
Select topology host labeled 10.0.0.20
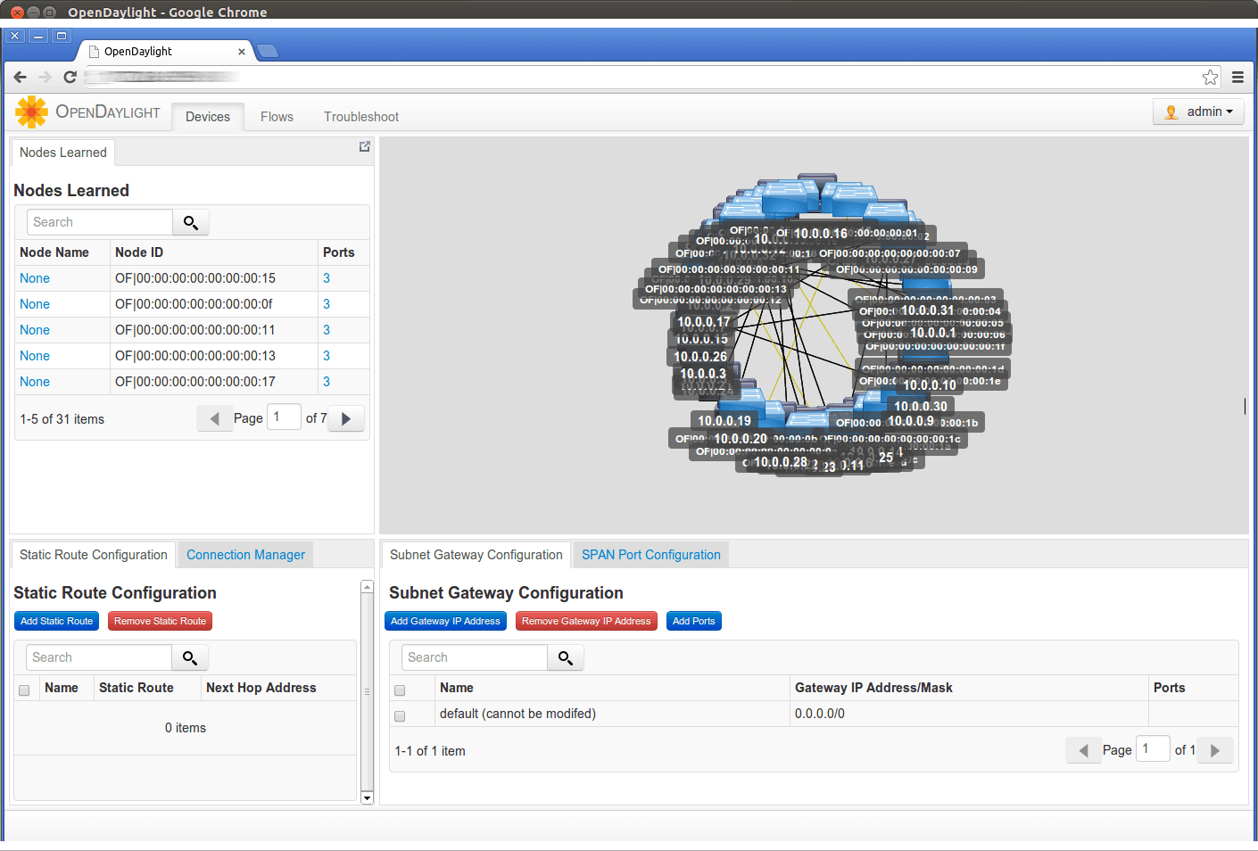(741, 439)
